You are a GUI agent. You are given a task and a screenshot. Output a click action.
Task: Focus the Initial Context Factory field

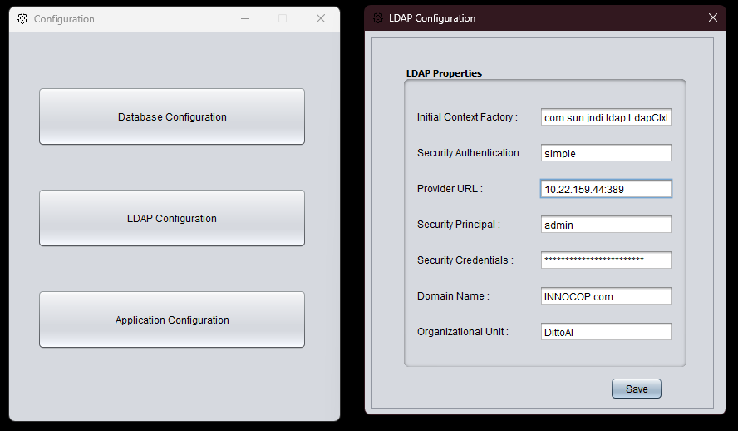point(606,117)
